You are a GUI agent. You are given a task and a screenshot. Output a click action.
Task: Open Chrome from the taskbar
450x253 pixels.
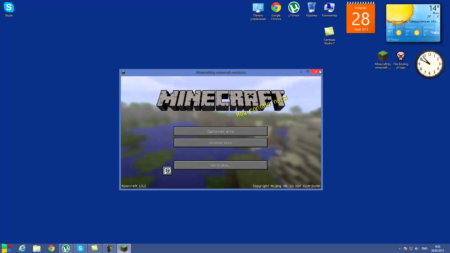click(x=51, y=248)
